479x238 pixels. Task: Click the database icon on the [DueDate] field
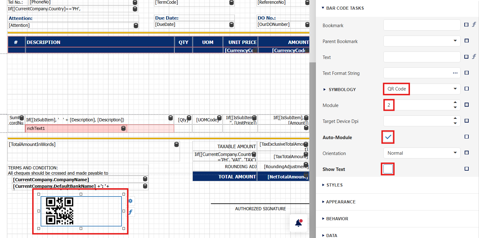[x=232, y=25]
